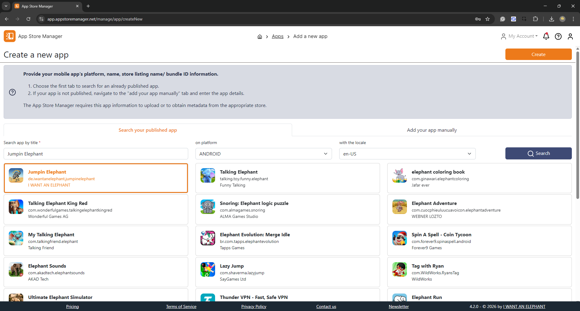Click the blue Search button

538,153
